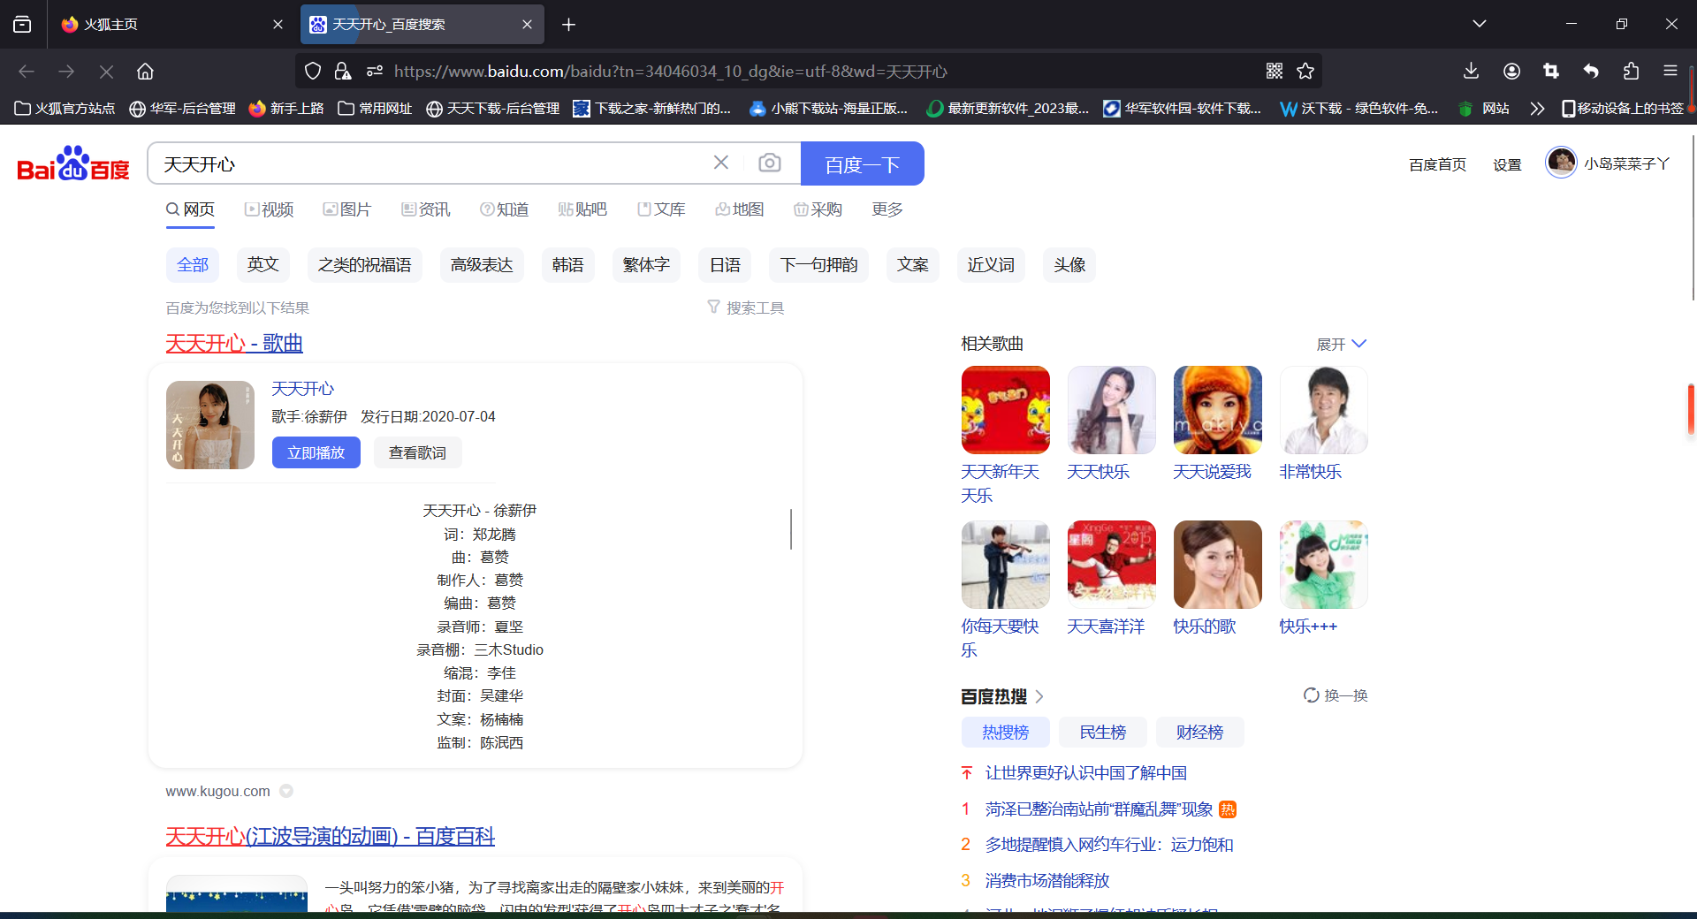Click the 天天开心 album cover thumbnail
This screenshot has width=1697, height=919.
[x=210, y=425]
